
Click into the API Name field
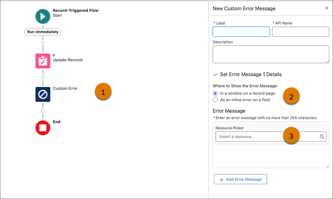(300, 32)
